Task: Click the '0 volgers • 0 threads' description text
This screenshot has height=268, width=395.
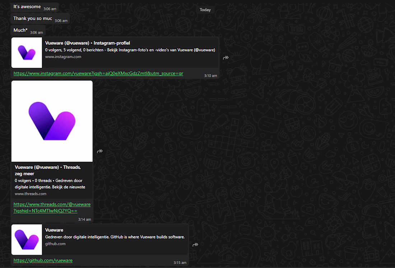Action: click(x=50, y=184)
